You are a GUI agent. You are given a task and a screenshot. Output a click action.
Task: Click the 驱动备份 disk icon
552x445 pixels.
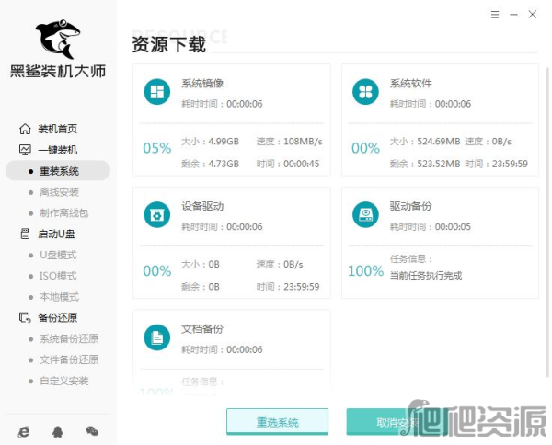click(365, 214)
